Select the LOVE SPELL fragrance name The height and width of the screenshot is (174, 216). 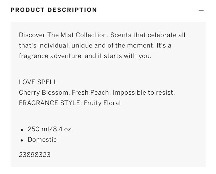[x=38, y=82]
